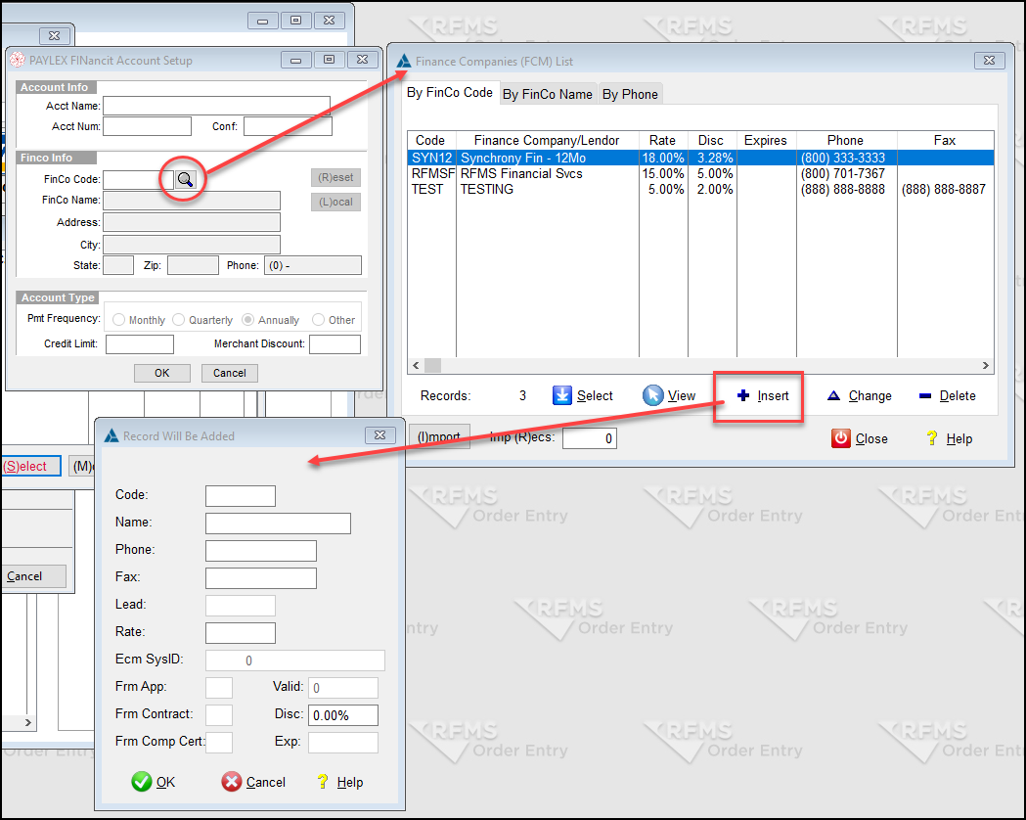Click the Select icon with the blue down arrow
Screen dimensions: 1026x820
click(x=562, y=395)
